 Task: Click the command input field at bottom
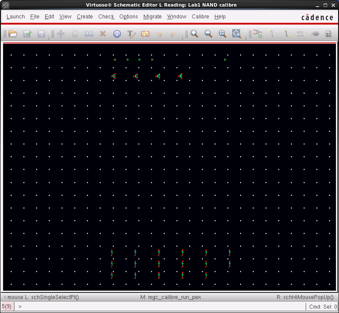coord(160,306)
